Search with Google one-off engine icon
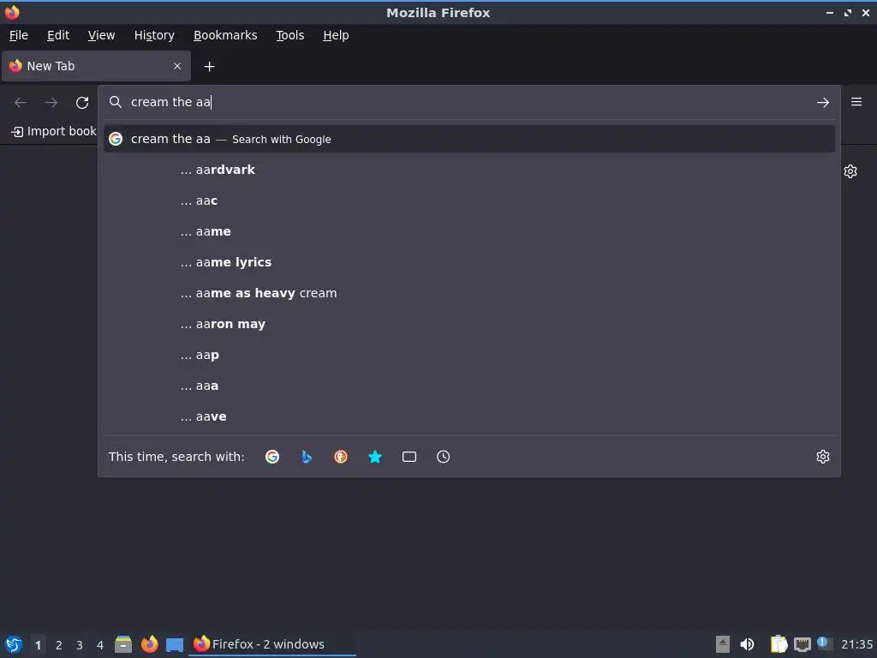Screen dimensions: 877x658 point(272,457)
